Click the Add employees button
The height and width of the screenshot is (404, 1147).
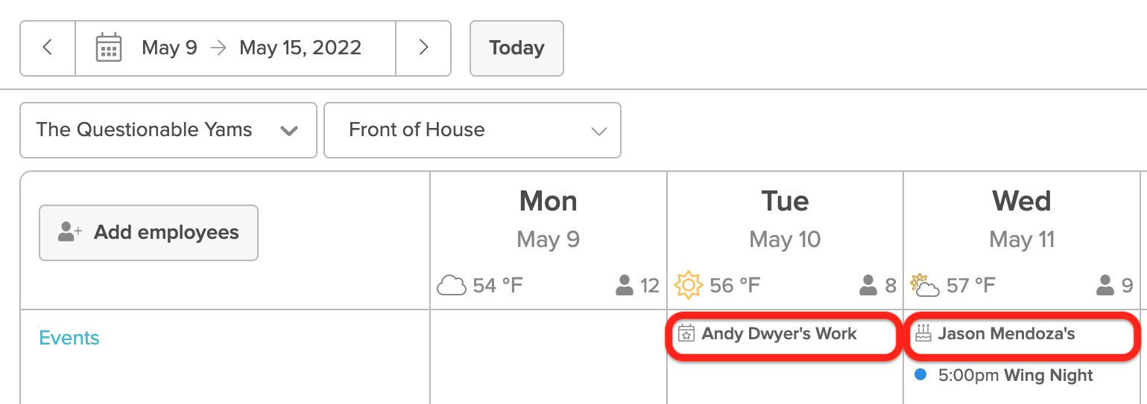[148, 233]
